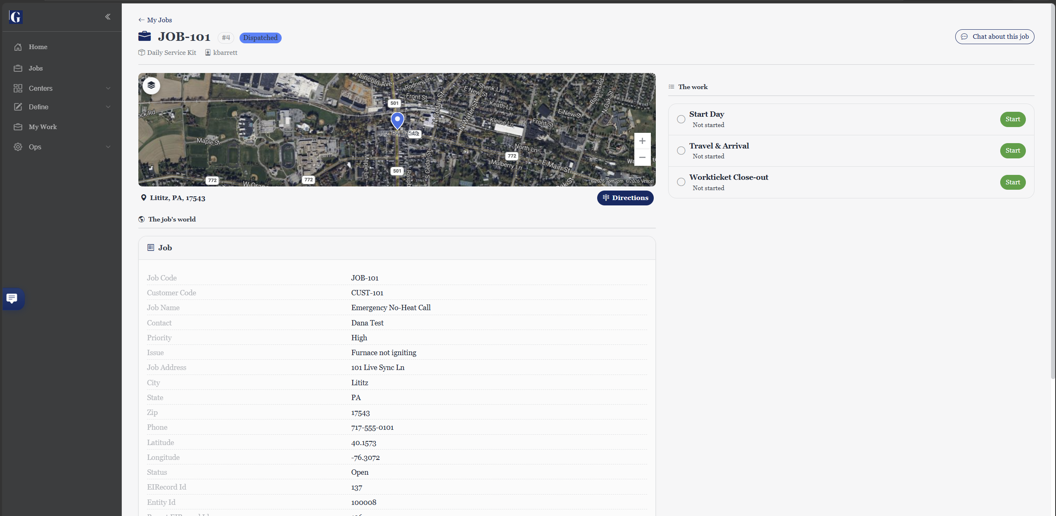Click the kbarrett assignee name

225,52
